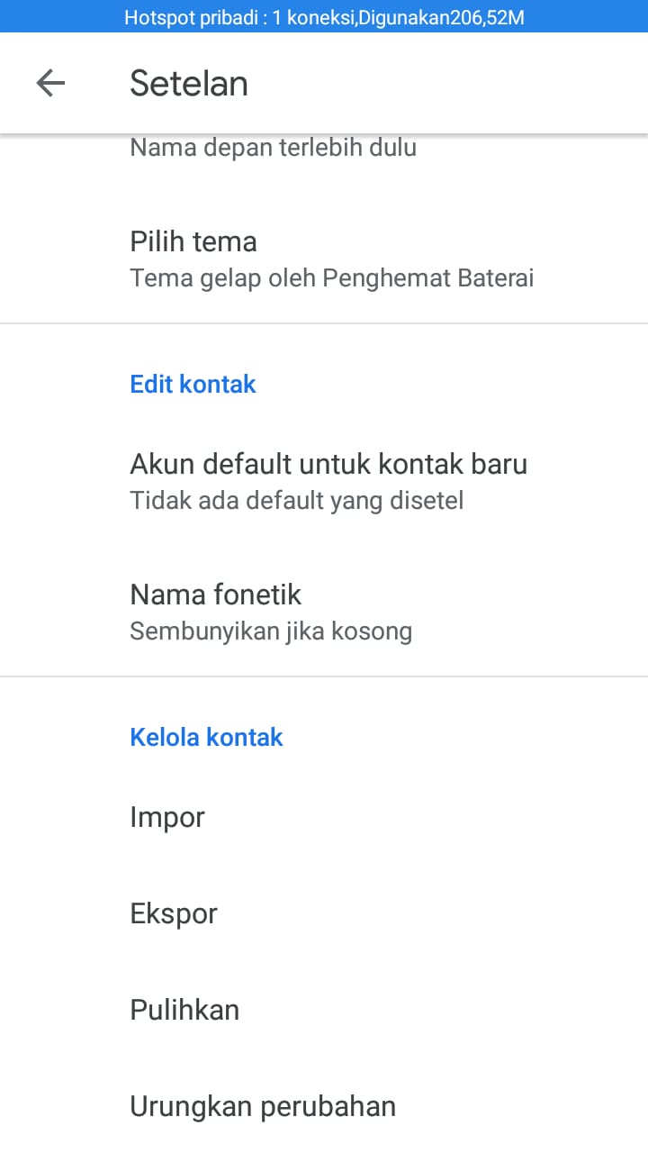Tap 'Digunakan206,52M' data usage text

tap(441, 17)
